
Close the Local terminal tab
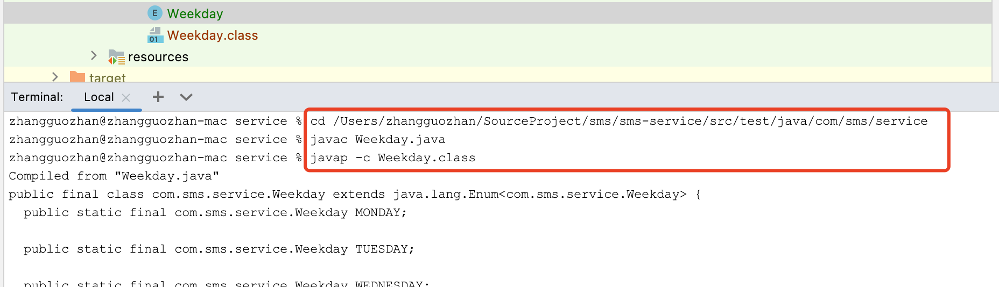(x=126, y=97)
